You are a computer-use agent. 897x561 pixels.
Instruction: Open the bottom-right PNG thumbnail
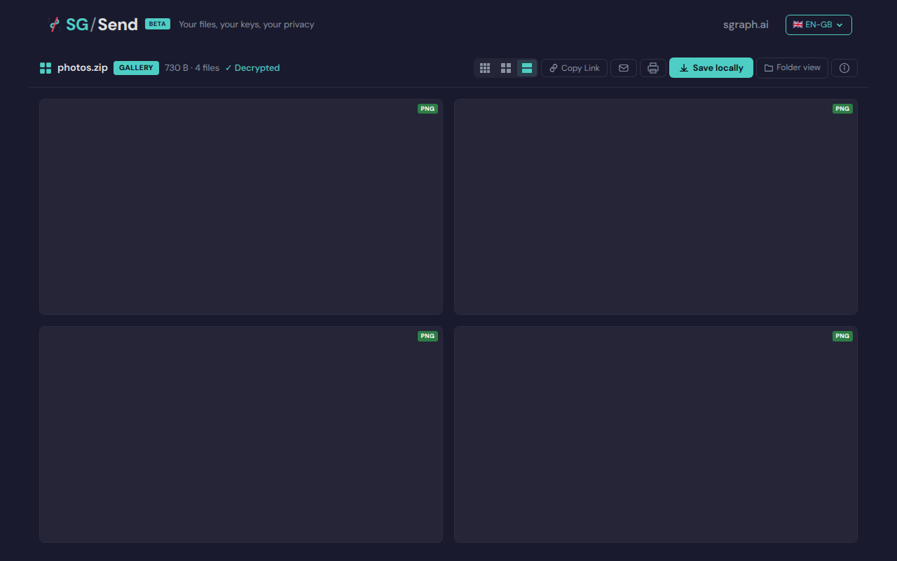[x=656, y=434]
